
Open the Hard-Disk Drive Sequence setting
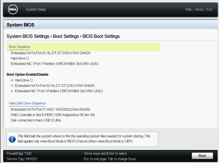point(27,103)
